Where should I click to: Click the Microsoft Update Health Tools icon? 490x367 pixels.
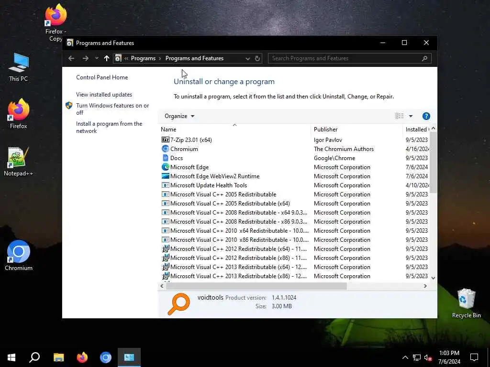coord(165,185)
